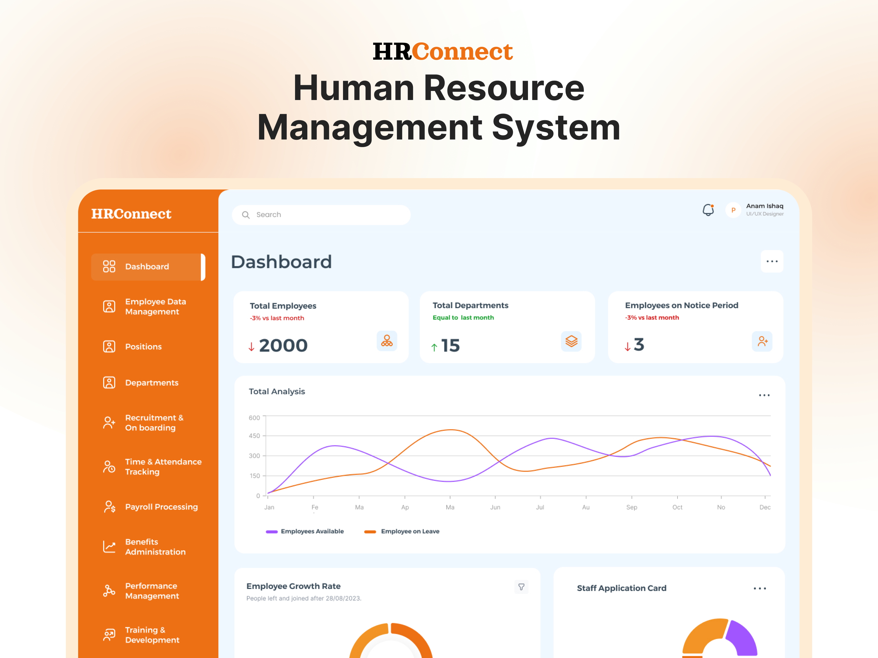Click the hierarchy icon on Total Employees card

(x=386, y=342)
